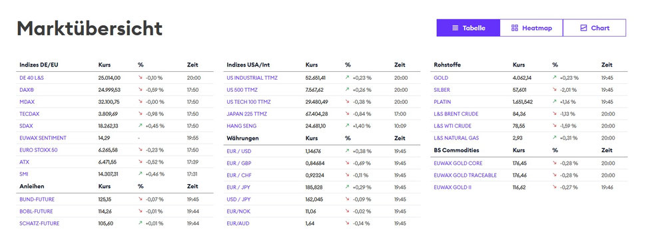
Task: Open the BOBL-FUTURE link
Action: click(36, 211)
